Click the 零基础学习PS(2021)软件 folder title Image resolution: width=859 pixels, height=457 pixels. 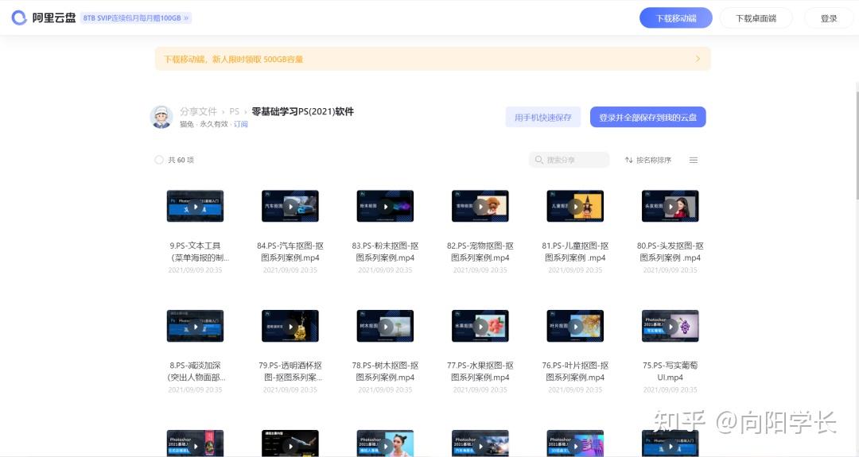302,111
